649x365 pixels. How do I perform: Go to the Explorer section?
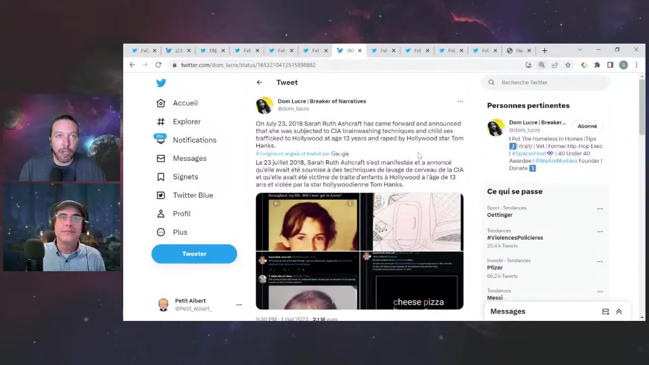point(187,122)
